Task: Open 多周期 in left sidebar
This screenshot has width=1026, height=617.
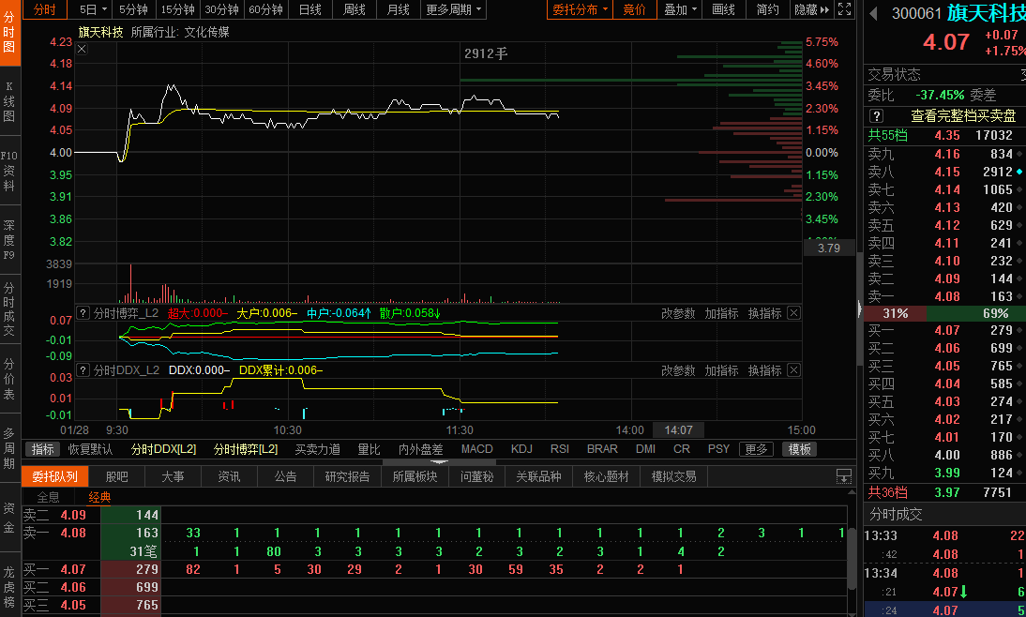Action: (x=9, y=447)
